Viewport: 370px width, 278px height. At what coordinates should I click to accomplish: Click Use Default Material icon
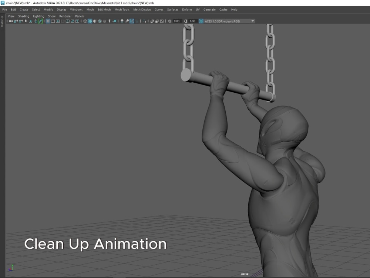pos(95,21)
